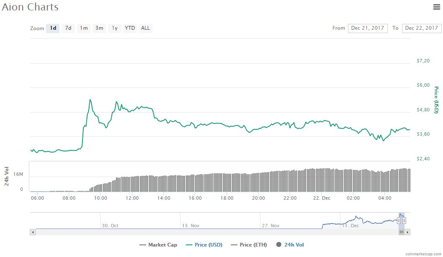Image resolution: width=443 pixels, height=257 pixels.
Task: Edit the From date field
Action: click(x=368, y=28)
